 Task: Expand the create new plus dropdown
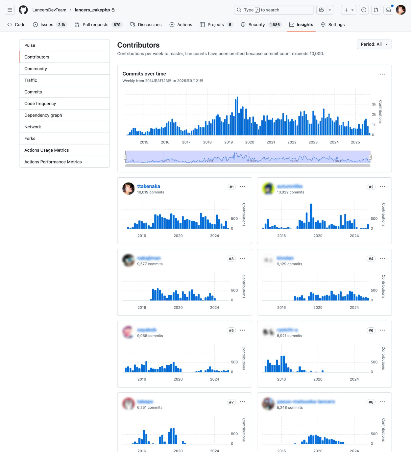click(x=349, y=10)
